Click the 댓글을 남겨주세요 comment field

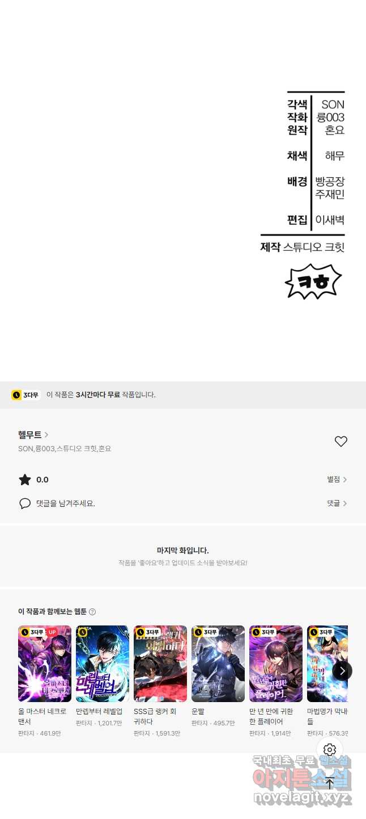pos(66,503)
